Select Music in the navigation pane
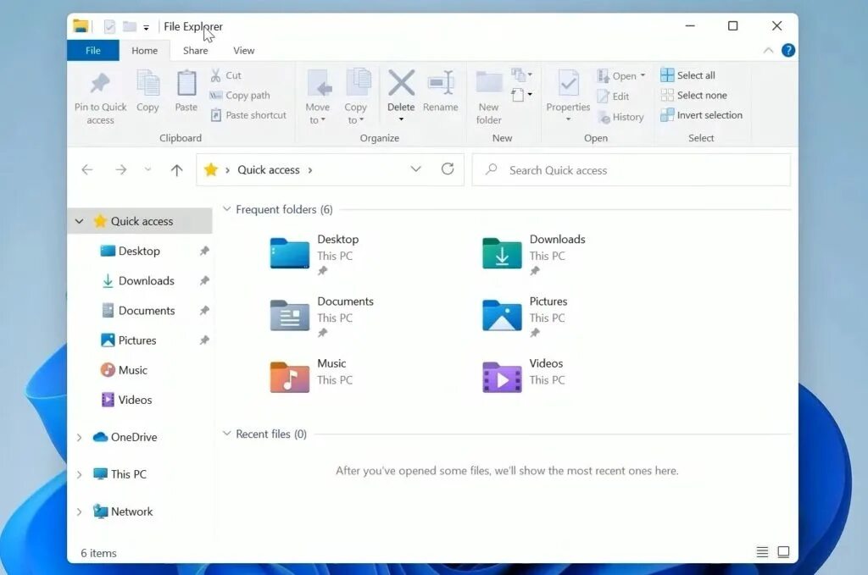Image resolution: width=868 pixels, height=575 pixels. [x=124, y=370]
